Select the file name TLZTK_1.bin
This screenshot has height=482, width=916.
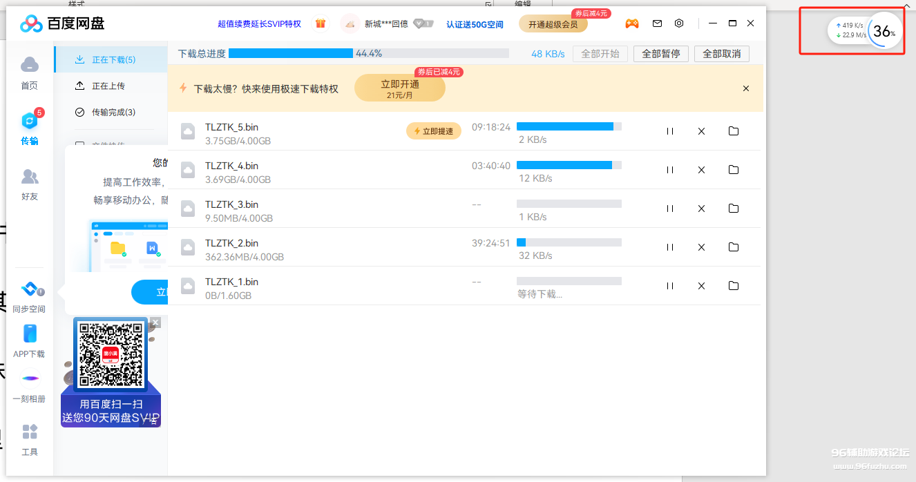pos(232,282)
